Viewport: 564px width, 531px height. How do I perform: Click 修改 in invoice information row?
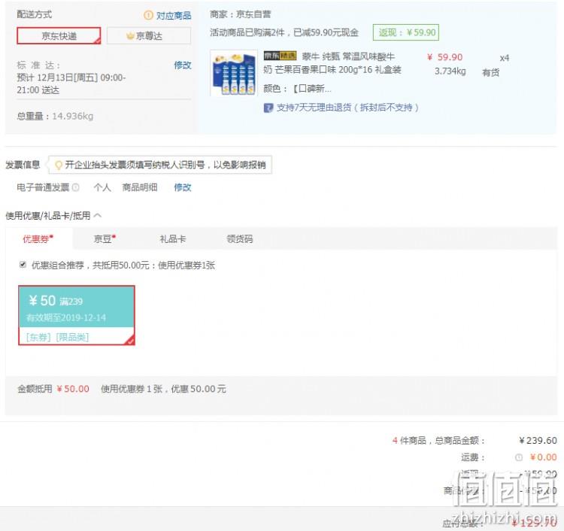point(183,187)
